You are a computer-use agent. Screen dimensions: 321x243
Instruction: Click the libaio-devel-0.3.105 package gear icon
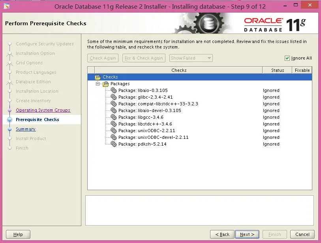point(114,110)
